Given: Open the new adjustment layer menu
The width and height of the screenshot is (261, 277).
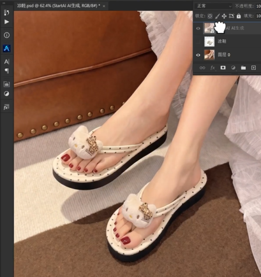Looking at the screenshot, I should pyautogui.click(x=233, y=67).
